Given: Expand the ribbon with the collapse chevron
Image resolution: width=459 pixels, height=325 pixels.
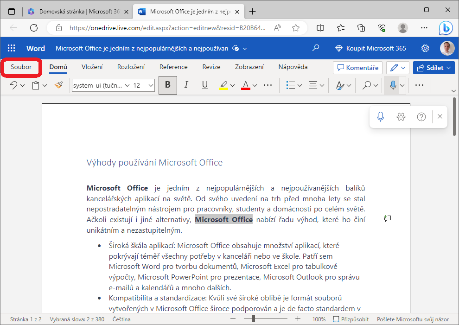Looking at the screenshot, I should tap(453, 91).
